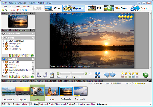
Task: Click the folder green arrow icon in the Keywords toolbar
Action: (23, 77)
